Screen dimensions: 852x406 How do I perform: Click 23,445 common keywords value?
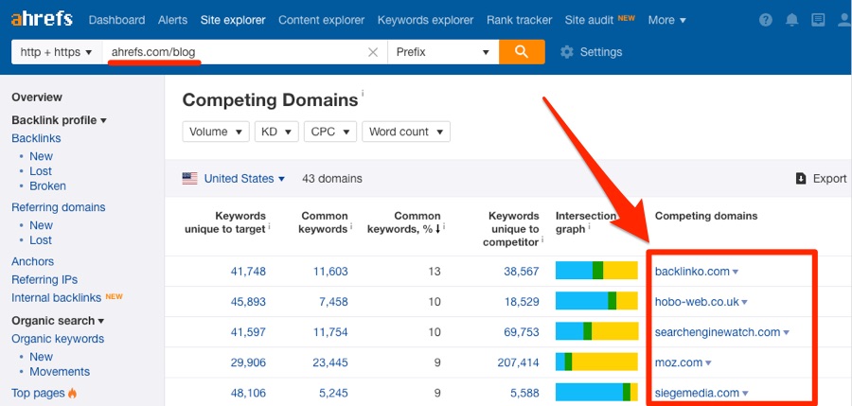330,362
